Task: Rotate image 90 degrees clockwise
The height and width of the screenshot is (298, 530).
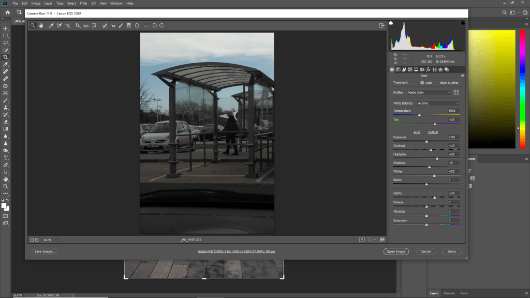Action: pyautogui.click(x=161, y=25)
